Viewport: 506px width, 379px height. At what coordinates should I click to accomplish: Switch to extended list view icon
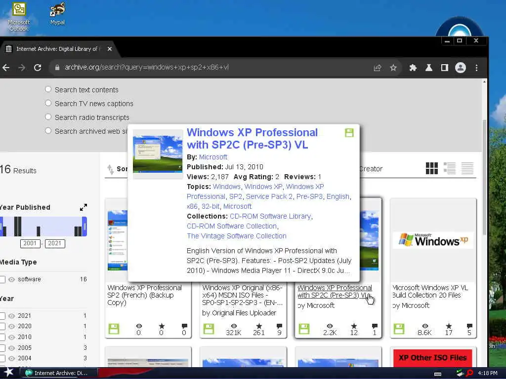[450, 168]
